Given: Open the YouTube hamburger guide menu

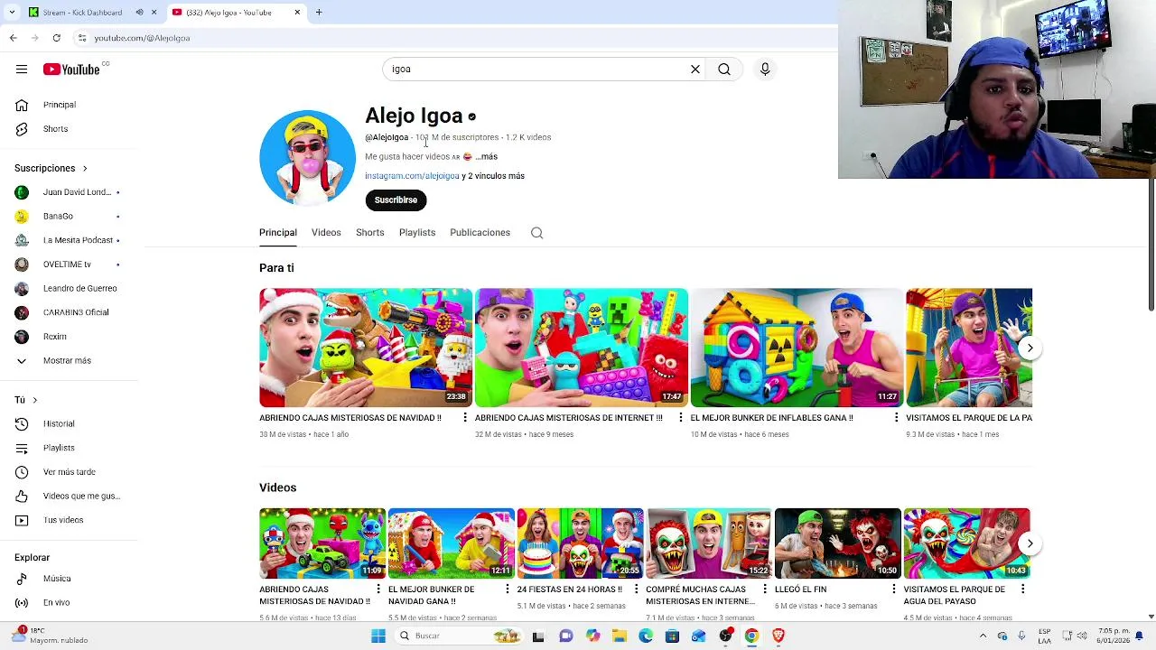Looking at the screenshot, I should coord(21,70).
